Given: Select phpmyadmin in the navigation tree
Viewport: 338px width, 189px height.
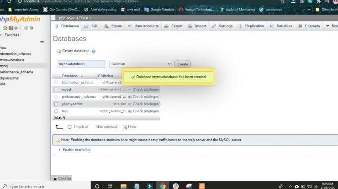Looking at the screenshot, I should coord(10,78).
